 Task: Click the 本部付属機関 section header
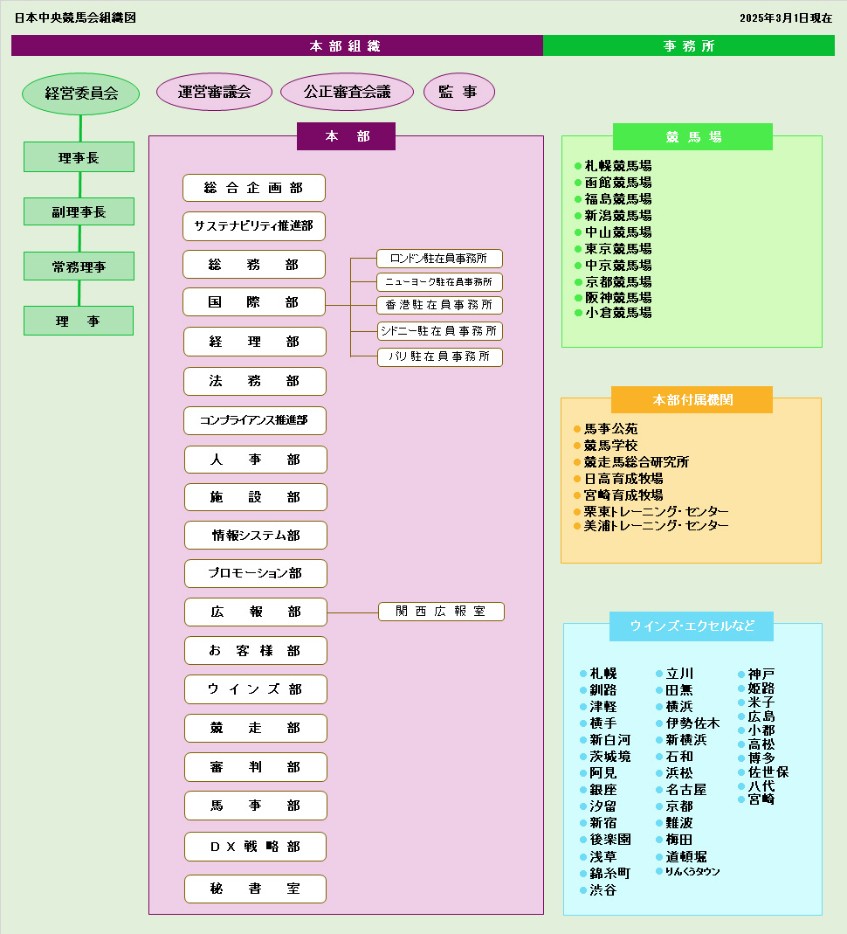pos(692,399)
